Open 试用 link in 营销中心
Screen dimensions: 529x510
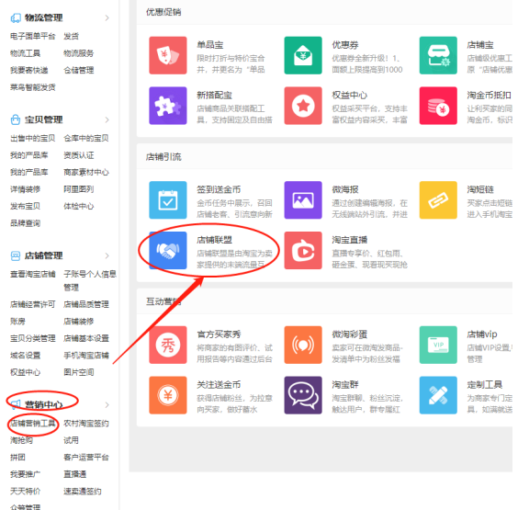pyautogui.click(x=72, y=440)
